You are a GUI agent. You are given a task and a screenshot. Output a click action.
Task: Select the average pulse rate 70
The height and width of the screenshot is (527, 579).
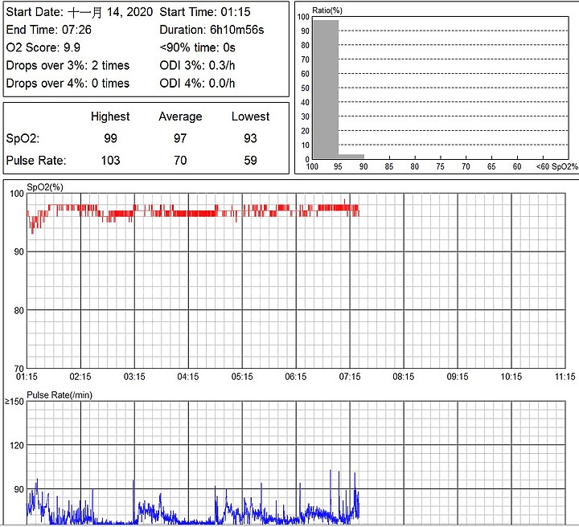(180, 161)
